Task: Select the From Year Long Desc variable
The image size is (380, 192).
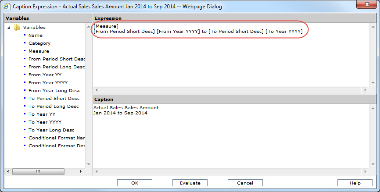Action: 54,90
